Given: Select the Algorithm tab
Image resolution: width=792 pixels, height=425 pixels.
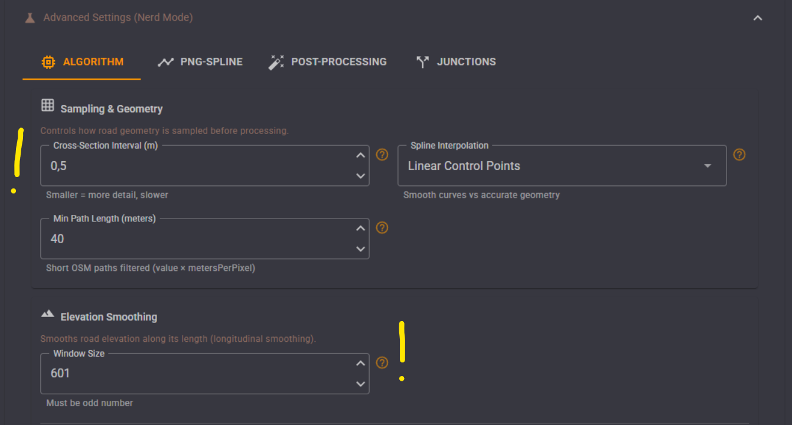Looking at the screenshot, I should click(82, 61).
